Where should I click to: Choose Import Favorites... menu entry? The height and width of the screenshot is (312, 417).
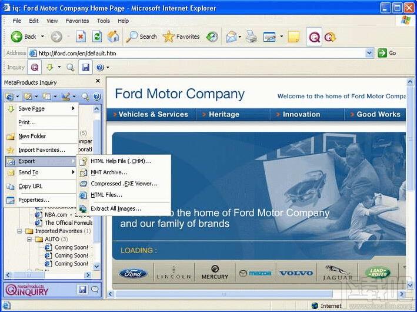tap(42, 150)
